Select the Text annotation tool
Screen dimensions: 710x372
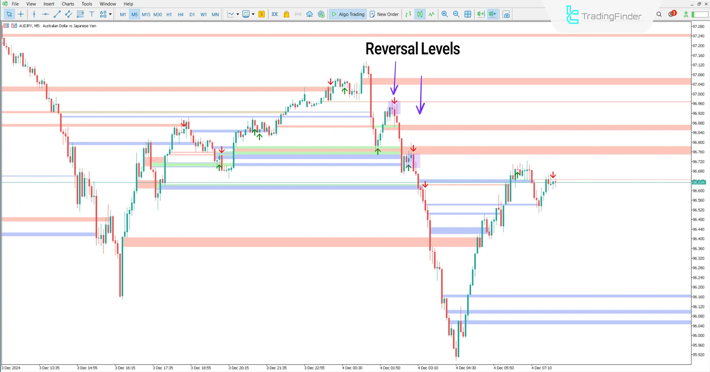click(x=92, y=14)
